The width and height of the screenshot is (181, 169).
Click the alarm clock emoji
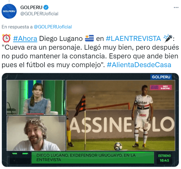6,38
